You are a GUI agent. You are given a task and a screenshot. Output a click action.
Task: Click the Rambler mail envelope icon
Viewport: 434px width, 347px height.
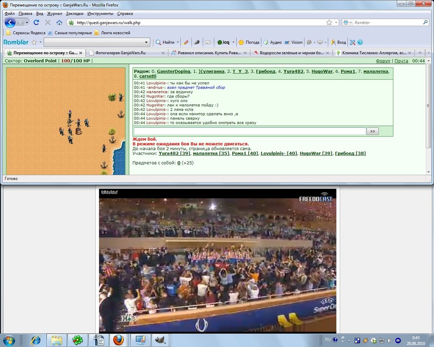tap(208, 42)
